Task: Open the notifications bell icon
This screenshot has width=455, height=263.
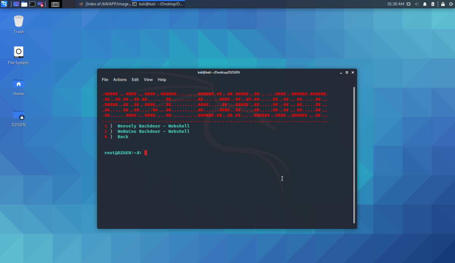Action: click(425, 4)
